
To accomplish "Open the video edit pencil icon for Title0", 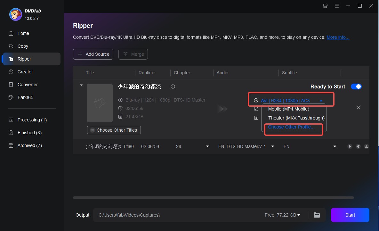I will coord(367,146).
